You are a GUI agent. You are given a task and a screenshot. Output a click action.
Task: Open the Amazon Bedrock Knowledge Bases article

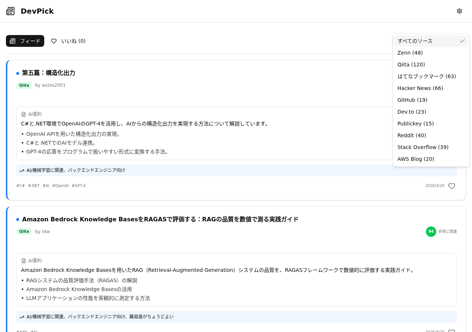160,219
